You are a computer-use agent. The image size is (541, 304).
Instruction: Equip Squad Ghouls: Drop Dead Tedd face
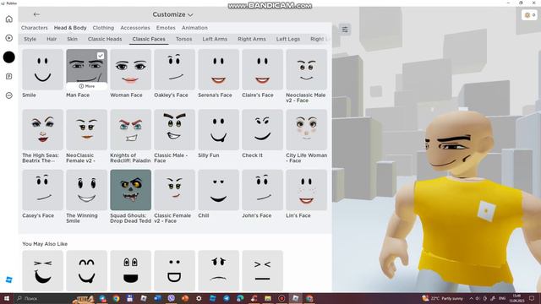[x=130, y=190]
